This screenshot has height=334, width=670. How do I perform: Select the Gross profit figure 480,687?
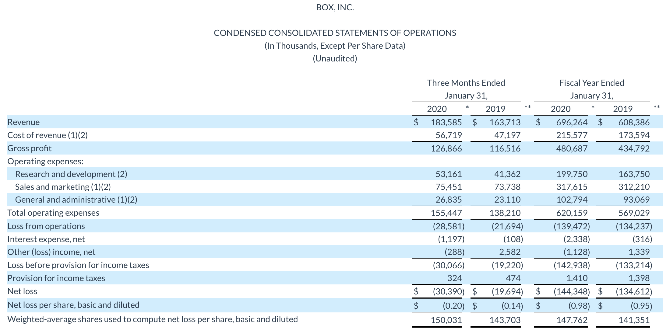(573, 148)
